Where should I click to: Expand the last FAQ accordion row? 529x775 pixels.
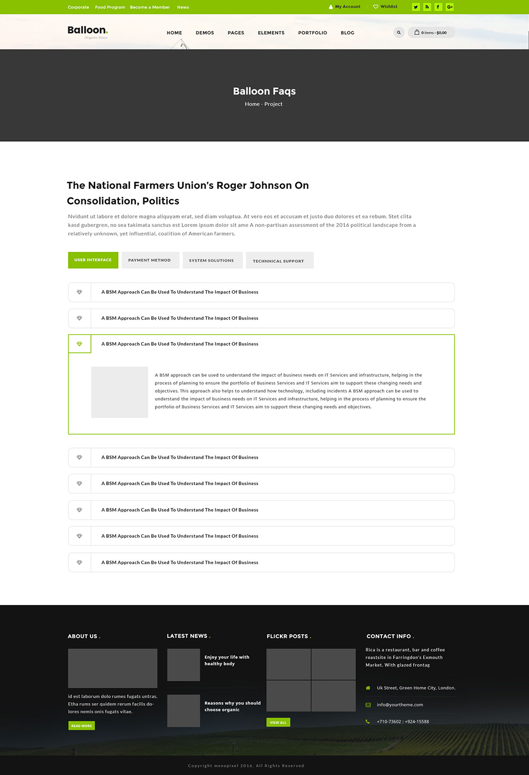pyautogui.click(x=261, y=562)
